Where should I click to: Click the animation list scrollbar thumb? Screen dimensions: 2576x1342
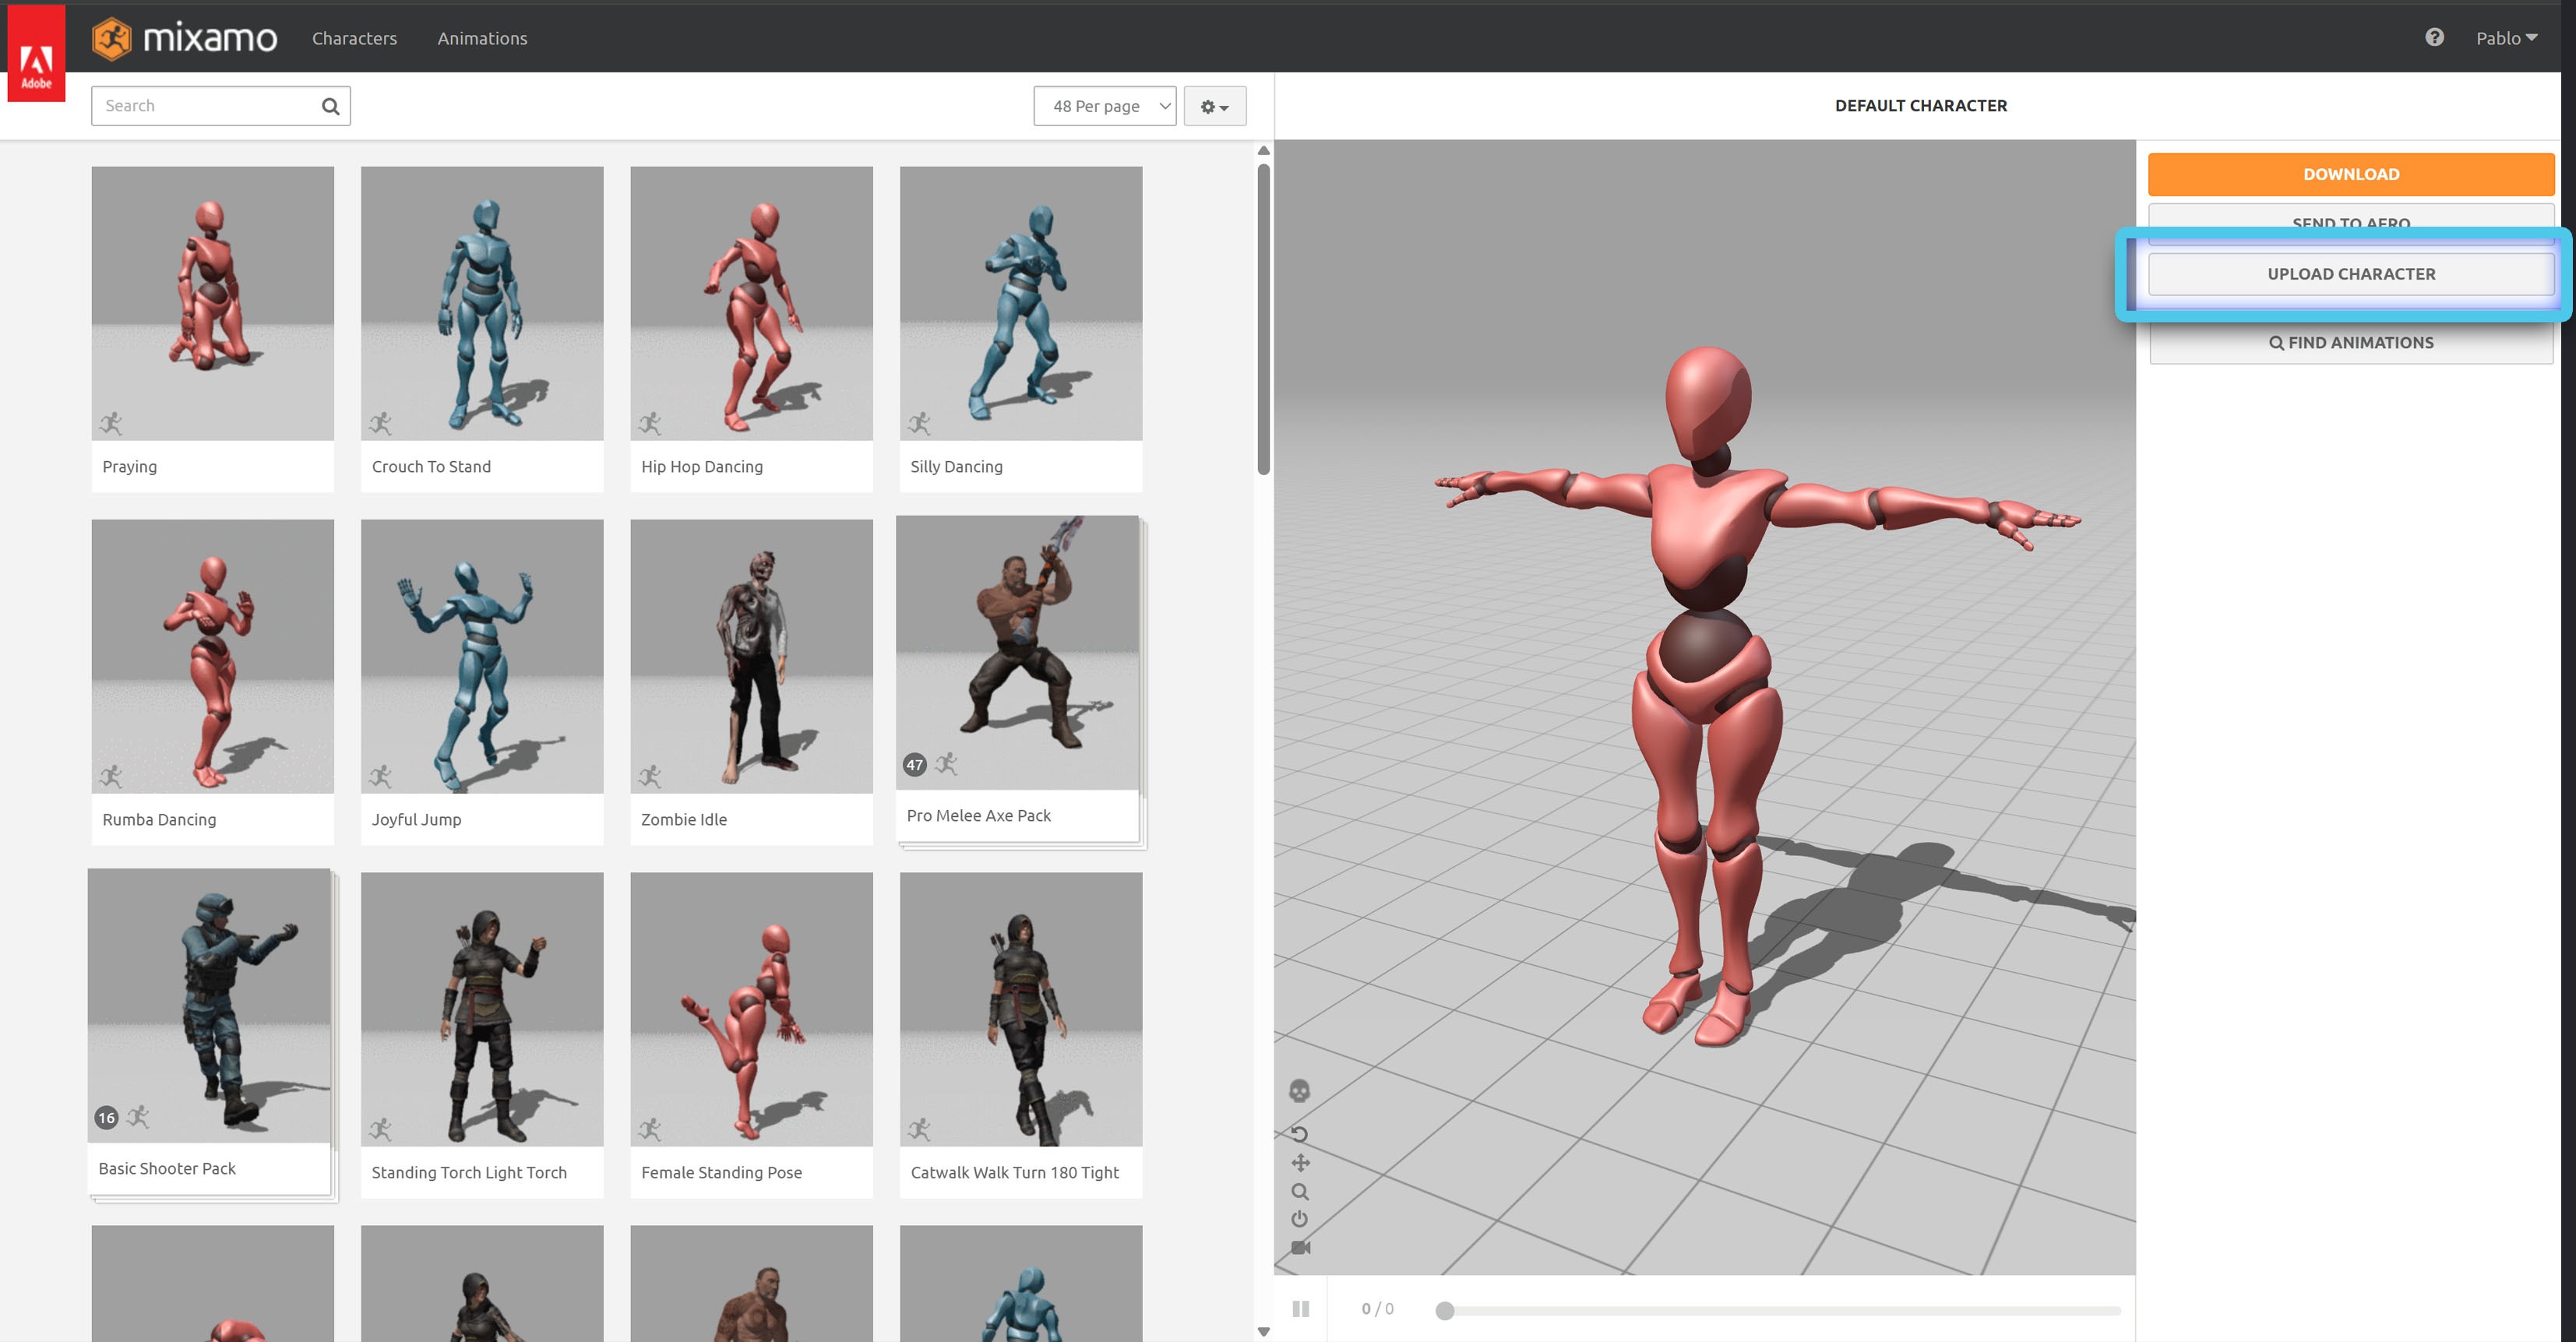(1264, 319)
